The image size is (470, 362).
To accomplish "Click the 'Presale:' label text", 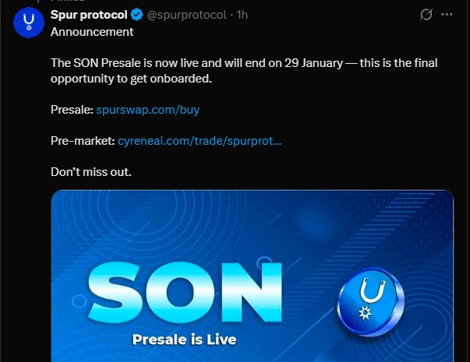I will tap(72, 110).
